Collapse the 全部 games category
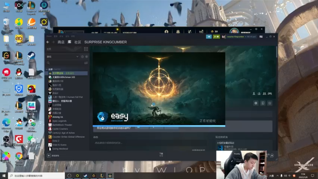The image size is (318, 179). point(47,69)
